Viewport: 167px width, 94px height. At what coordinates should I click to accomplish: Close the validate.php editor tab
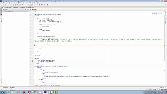click(38, 9)
